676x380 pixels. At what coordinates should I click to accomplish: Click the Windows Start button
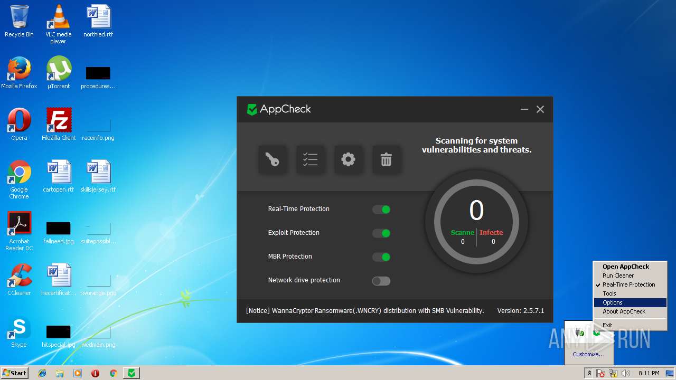pyautogui.click(x=15, y=373)
